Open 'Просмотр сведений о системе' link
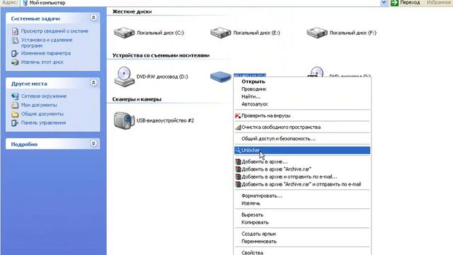 (55, 31)
